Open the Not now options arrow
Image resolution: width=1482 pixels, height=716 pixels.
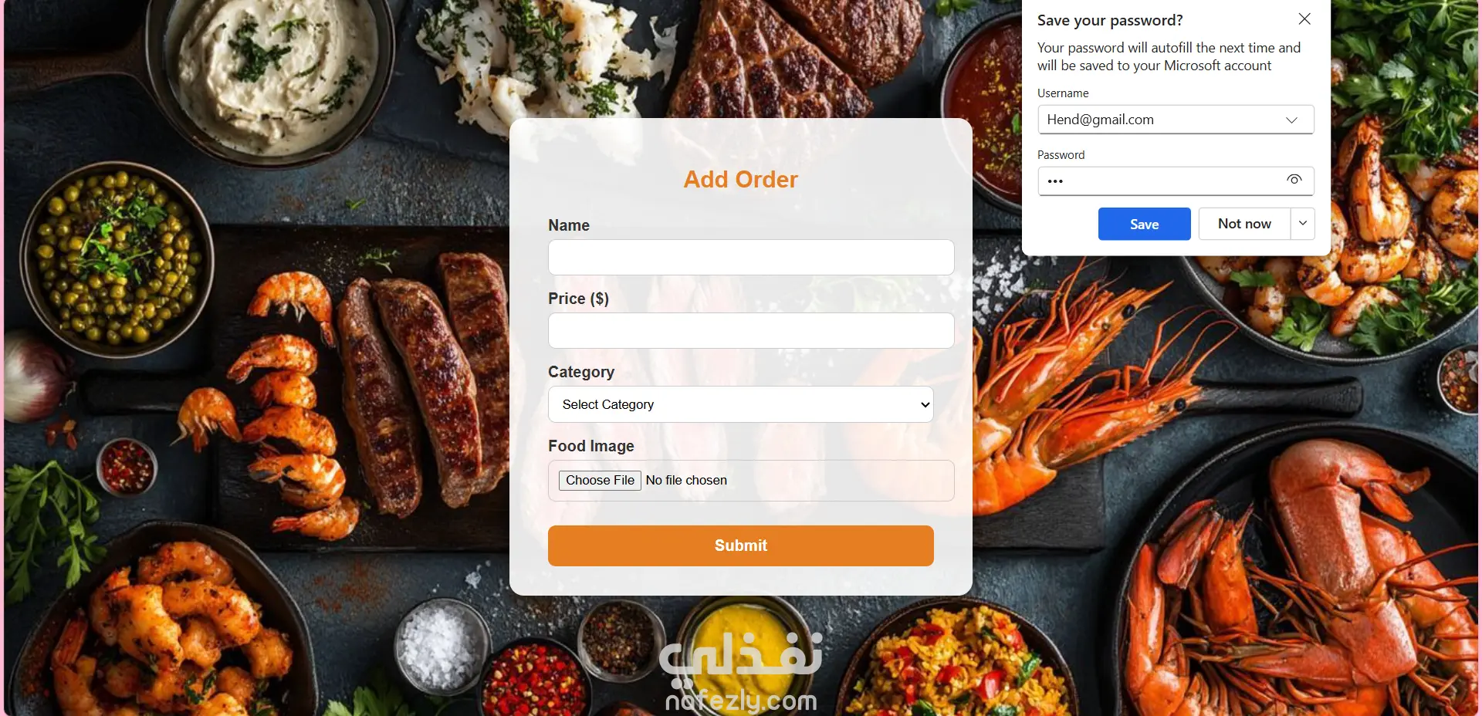click(1303, 224)
